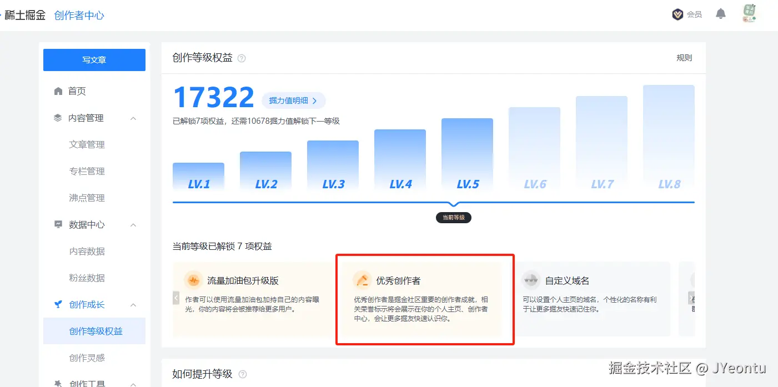Collapse the 内容管理 section

tap(132, 118)
